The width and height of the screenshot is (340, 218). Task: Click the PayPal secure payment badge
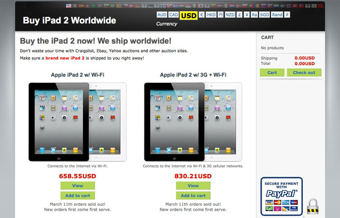(281, 196)
